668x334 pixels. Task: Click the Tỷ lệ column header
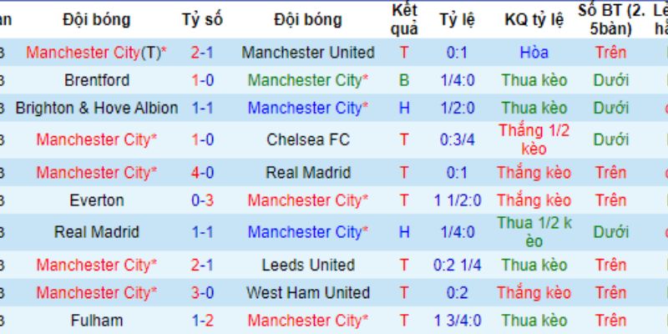click(x=457, y=19)
